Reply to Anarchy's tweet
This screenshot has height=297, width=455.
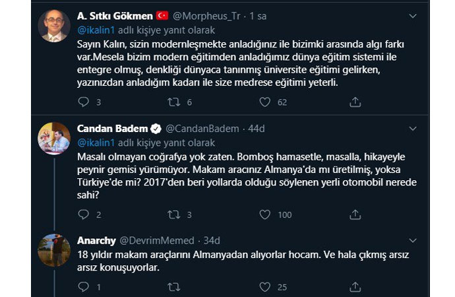point(82,287)
